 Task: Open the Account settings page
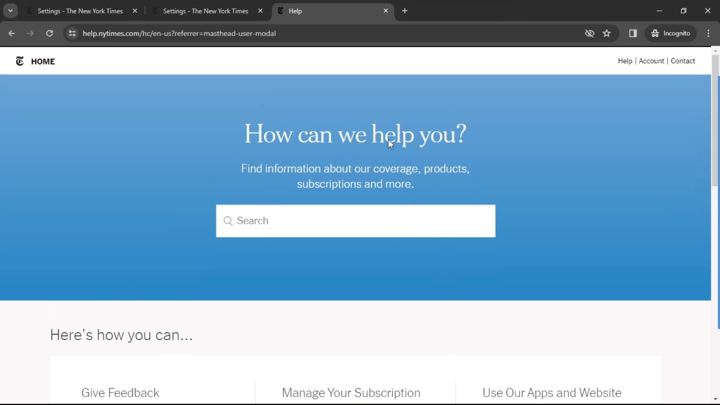click(651, 61)
